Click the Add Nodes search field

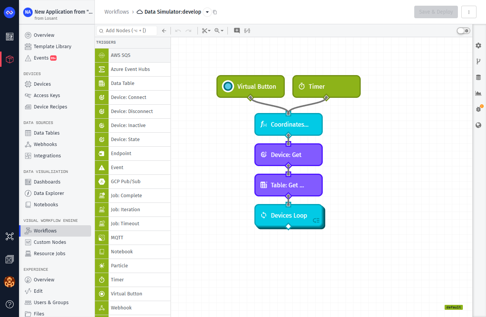[x=127, y=31]
